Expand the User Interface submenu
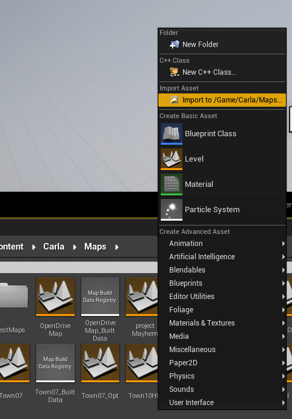This screenshot has width=292, height=419. 222,403
